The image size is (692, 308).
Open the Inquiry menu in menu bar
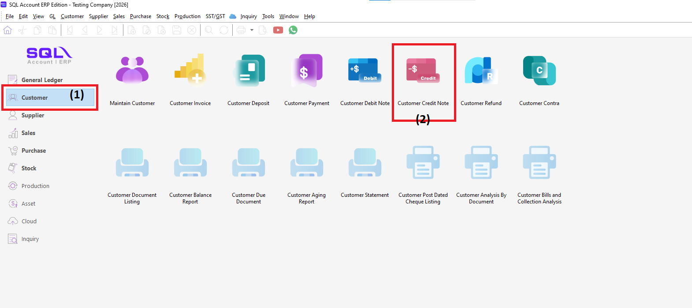pos(249,16)
